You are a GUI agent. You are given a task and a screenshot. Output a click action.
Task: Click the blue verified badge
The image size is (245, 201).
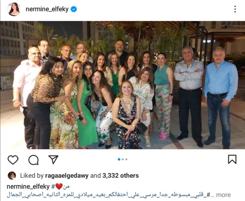(x=74, y=9)
